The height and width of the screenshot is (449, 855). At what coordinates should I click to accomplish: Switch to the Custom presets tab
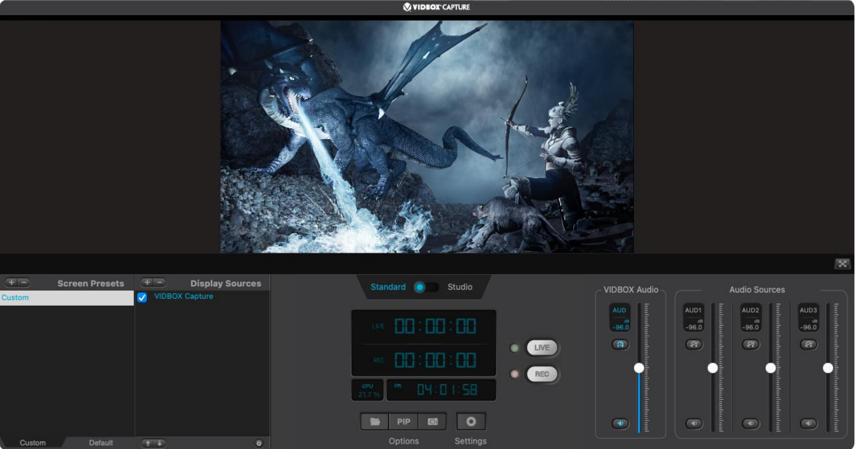click(x=33, y=443)
